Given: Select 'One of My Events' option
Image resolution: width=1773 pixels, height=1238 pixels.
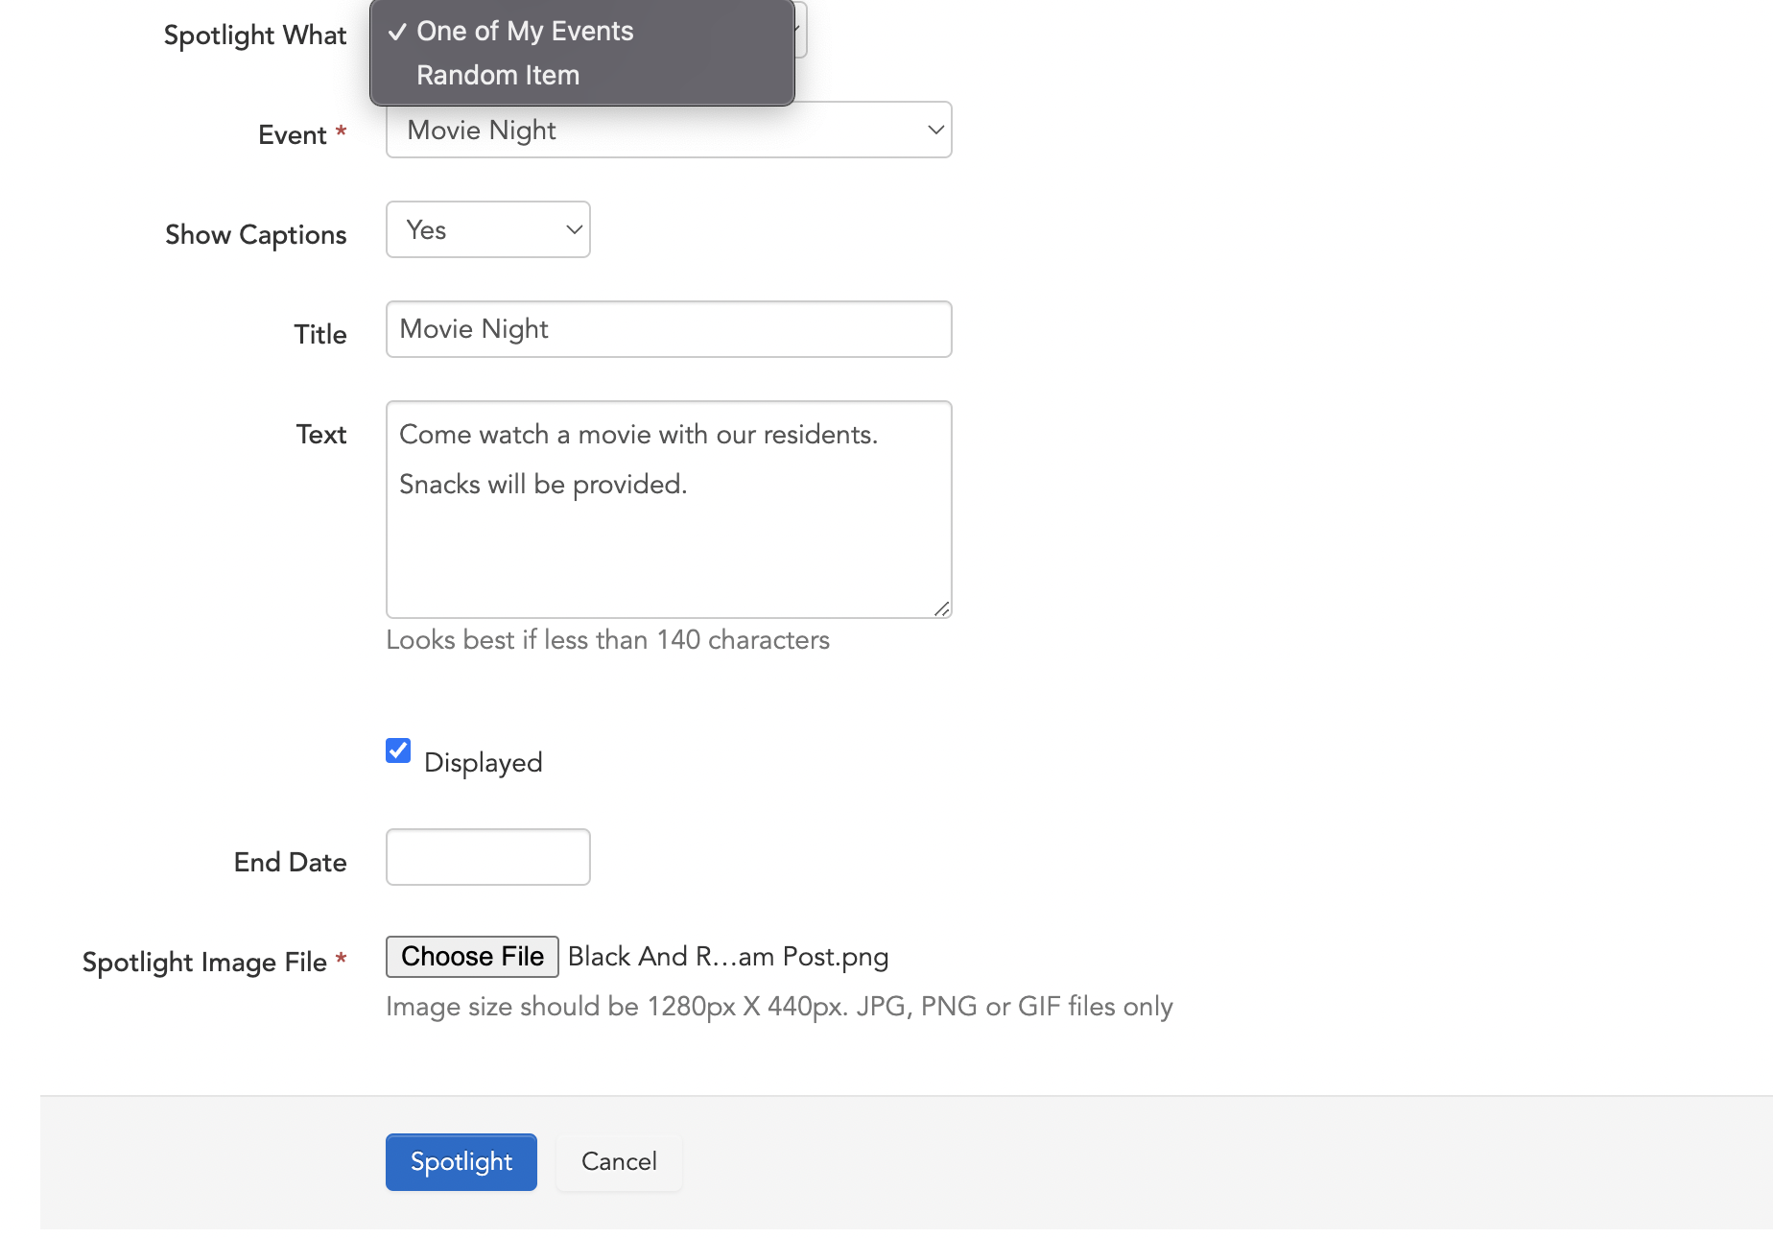Looking at the screenshot, I should [x=581, y=32].
